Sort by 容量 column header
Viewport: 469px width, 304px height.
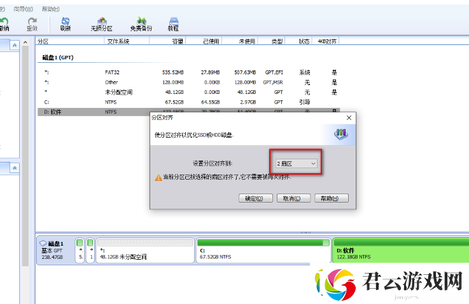[167, 41]
